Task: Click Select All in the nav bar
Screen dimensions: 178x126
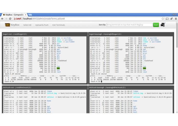Action: point(27,25)
